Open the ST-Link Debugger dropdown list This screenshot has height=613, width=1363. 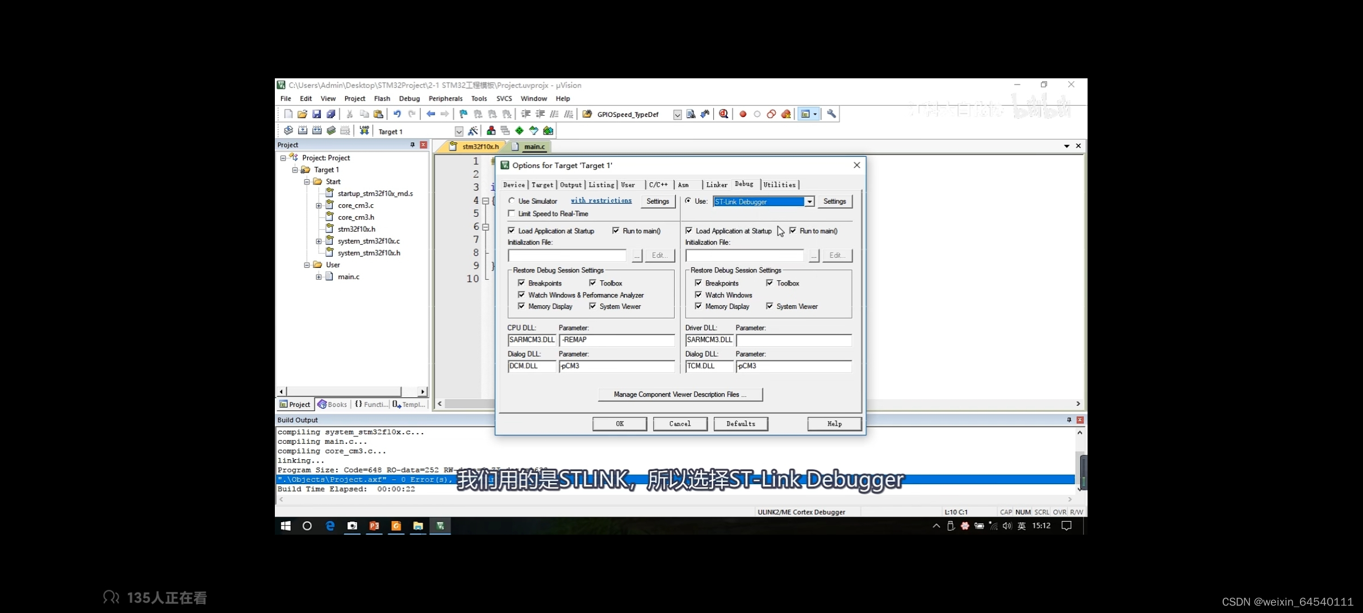coord(809,201)
